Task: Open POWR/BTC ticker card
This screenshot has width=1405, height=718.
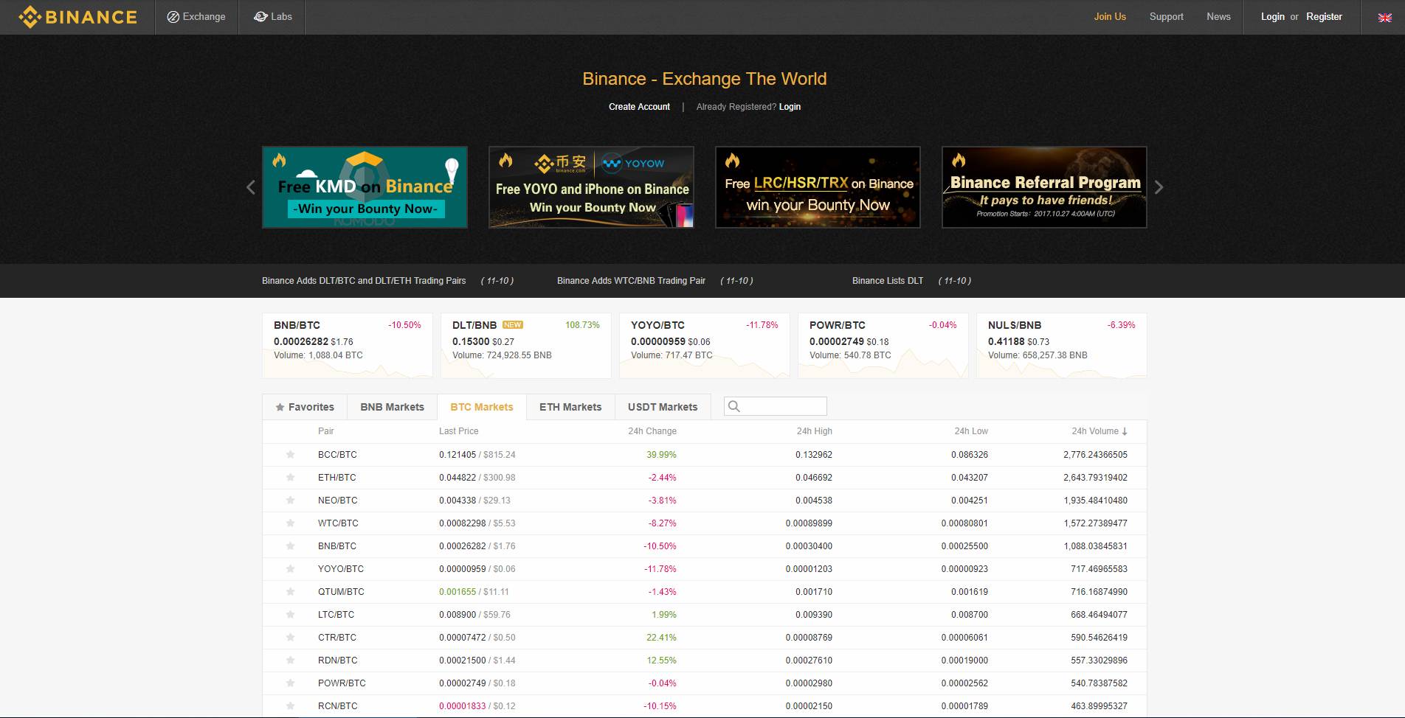Action: point(883,346)
